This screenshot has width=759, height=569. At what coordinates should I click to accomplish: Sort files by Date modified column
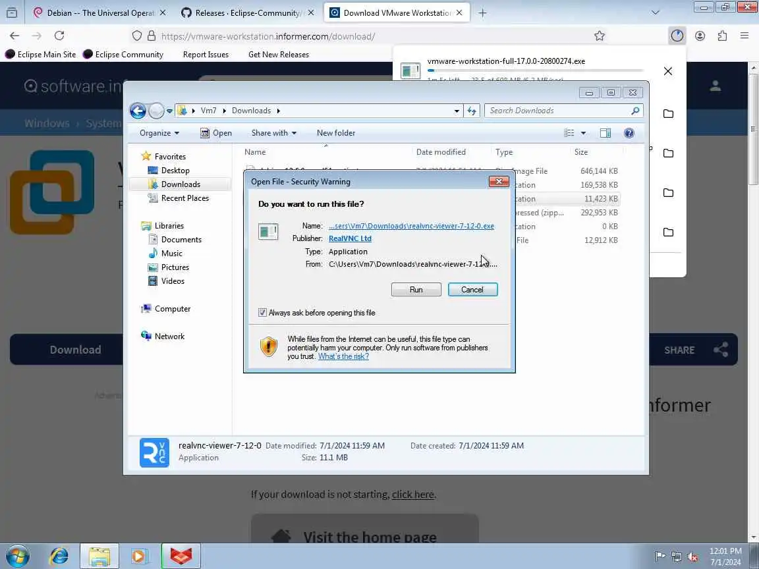pos(441,152)
